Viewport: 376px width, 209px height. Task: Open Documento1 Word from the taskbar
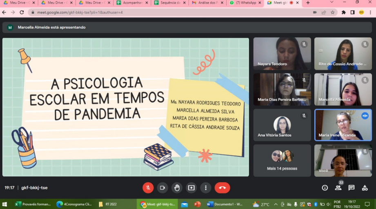pos(225,204)
